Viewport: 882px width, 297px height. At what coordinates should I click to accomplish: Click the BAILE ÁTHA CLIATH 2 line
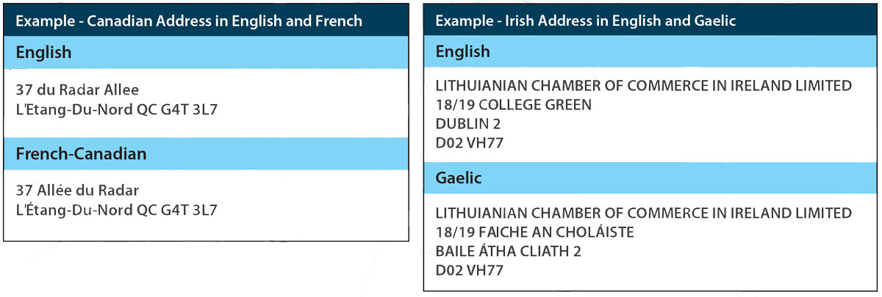509,251
